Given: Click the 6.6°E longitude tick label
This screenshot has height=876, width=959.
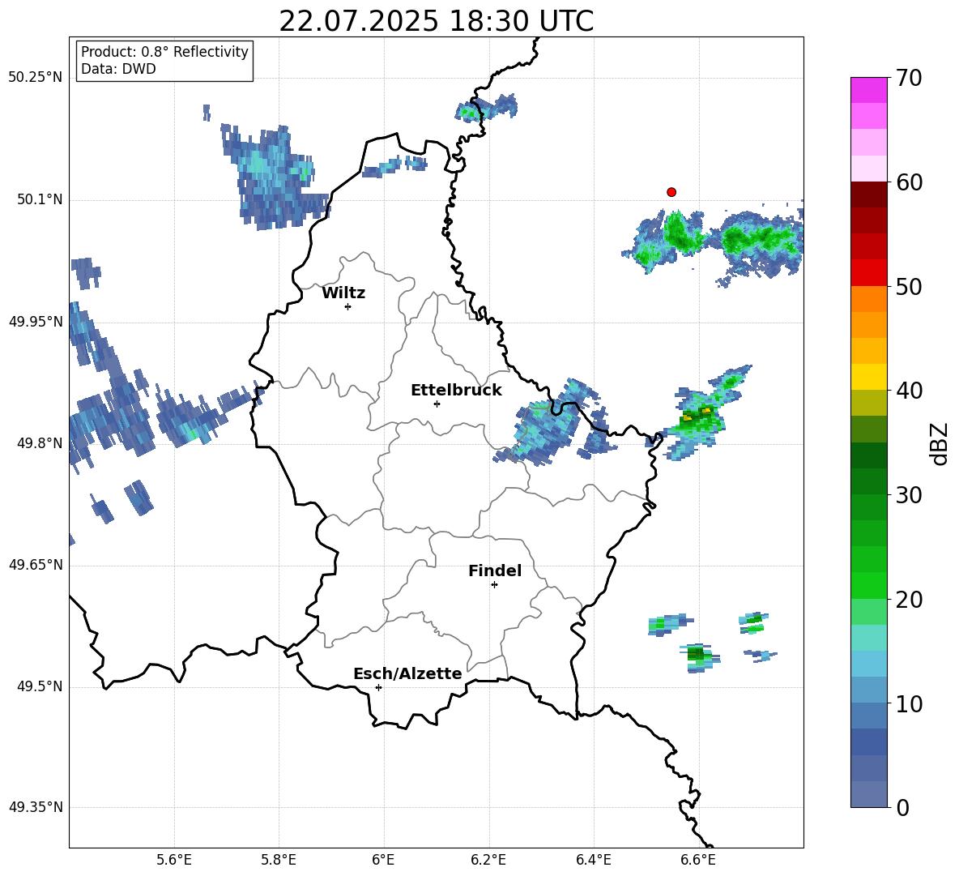Looking at the screenshot, I should point(698,860).
